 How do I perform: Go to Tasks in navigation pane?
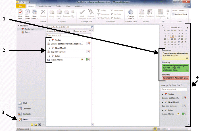[x=31, y=119]
